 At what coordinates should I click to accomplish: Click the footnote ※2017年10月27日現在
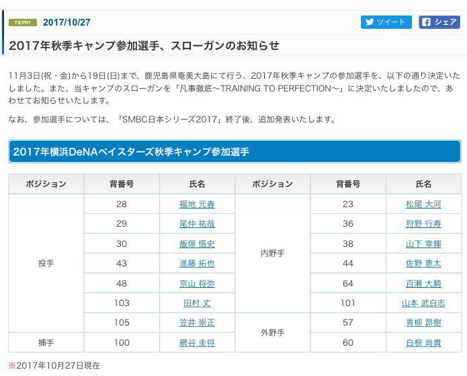click(54, 365)
